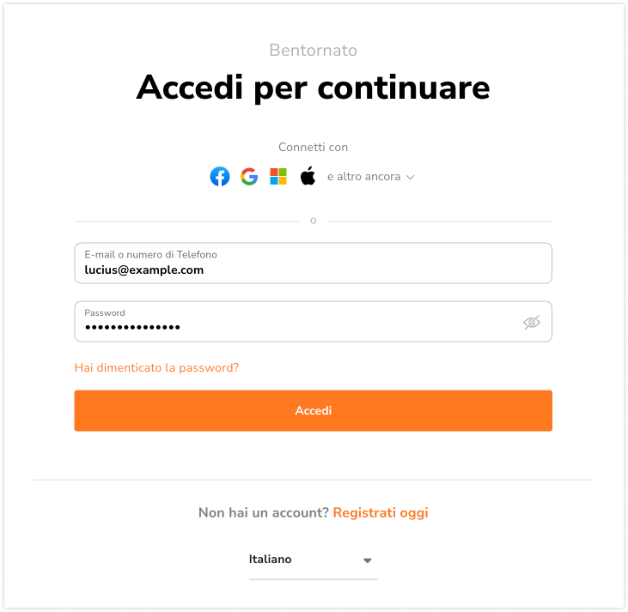Click the lucius@example.com email text
Viewport: 628px width, 612px height.
tap(144, 270)
